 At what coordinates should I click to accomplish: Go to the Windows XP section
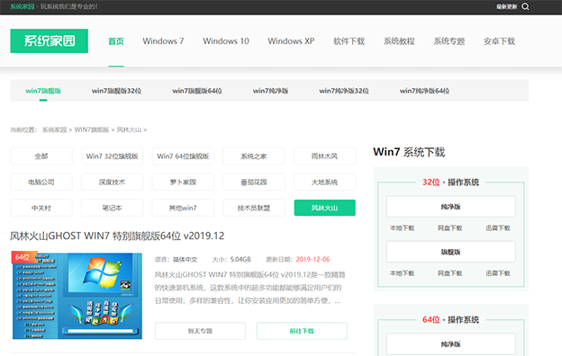click(x=291, y=41)
